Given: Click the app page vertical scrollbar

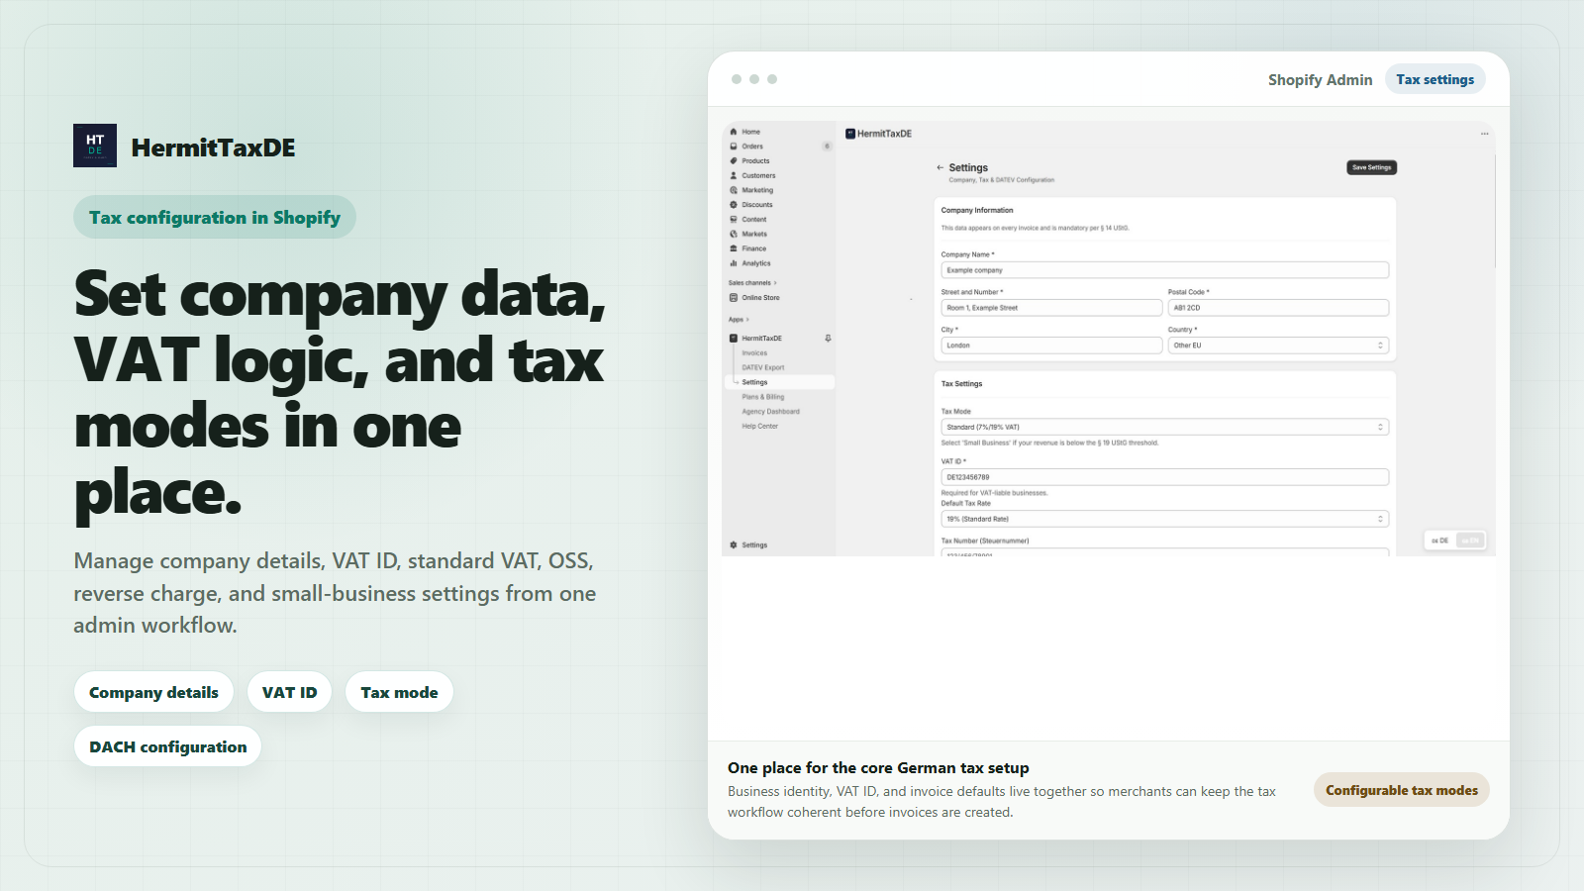Looking at the screenshot, I should coord(1494,210).
